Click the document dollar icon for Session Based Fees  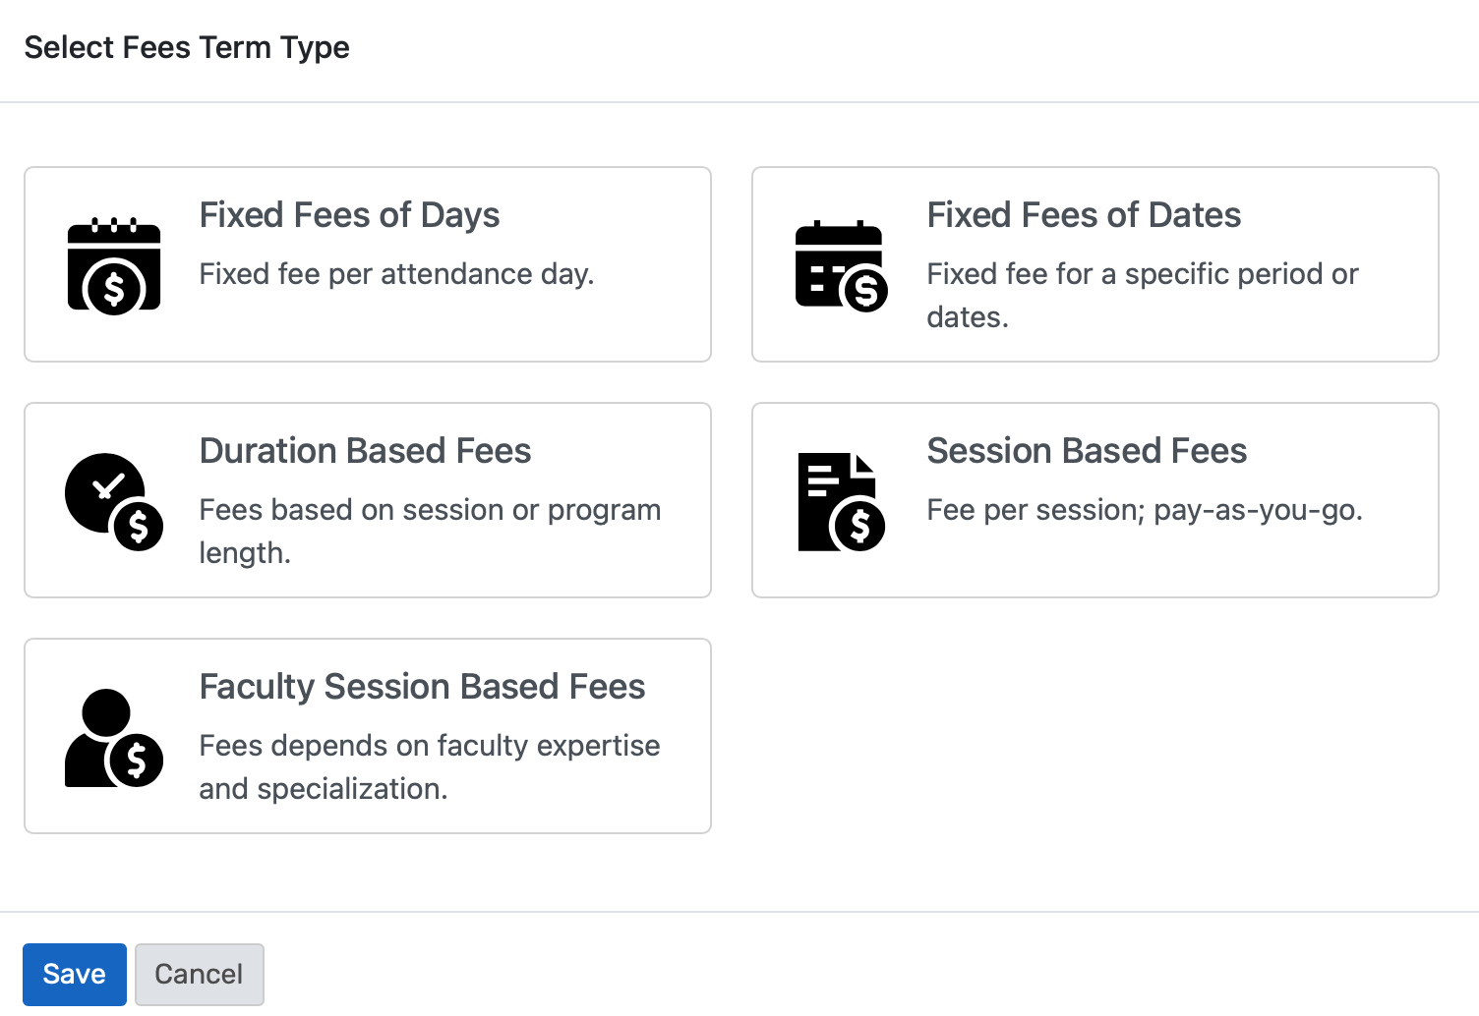pos(840,501)
